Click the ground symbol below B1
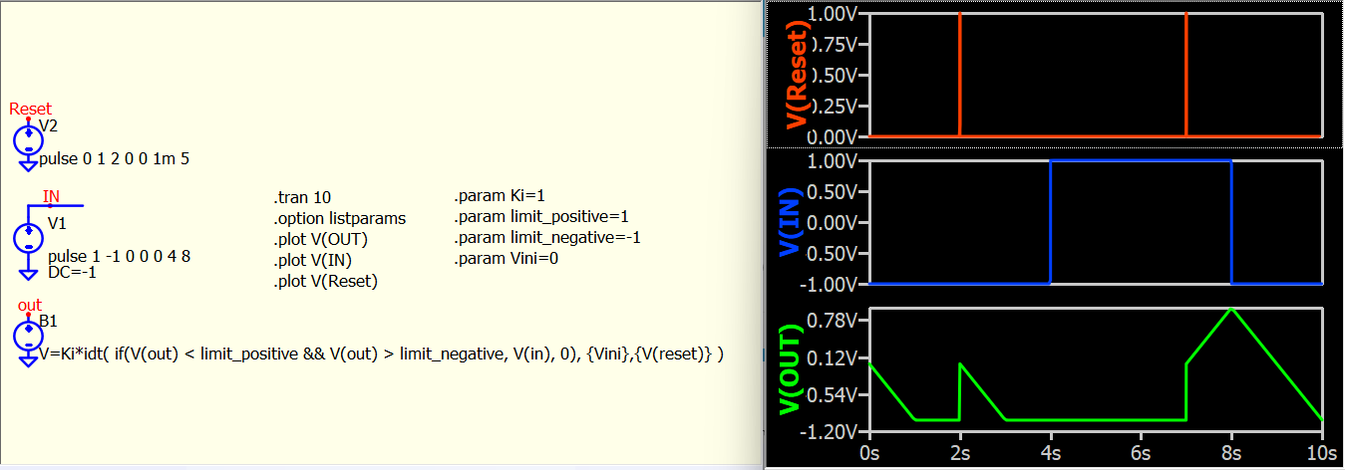The width and height of the screenshot is (1345, 470). pos(28,361)
